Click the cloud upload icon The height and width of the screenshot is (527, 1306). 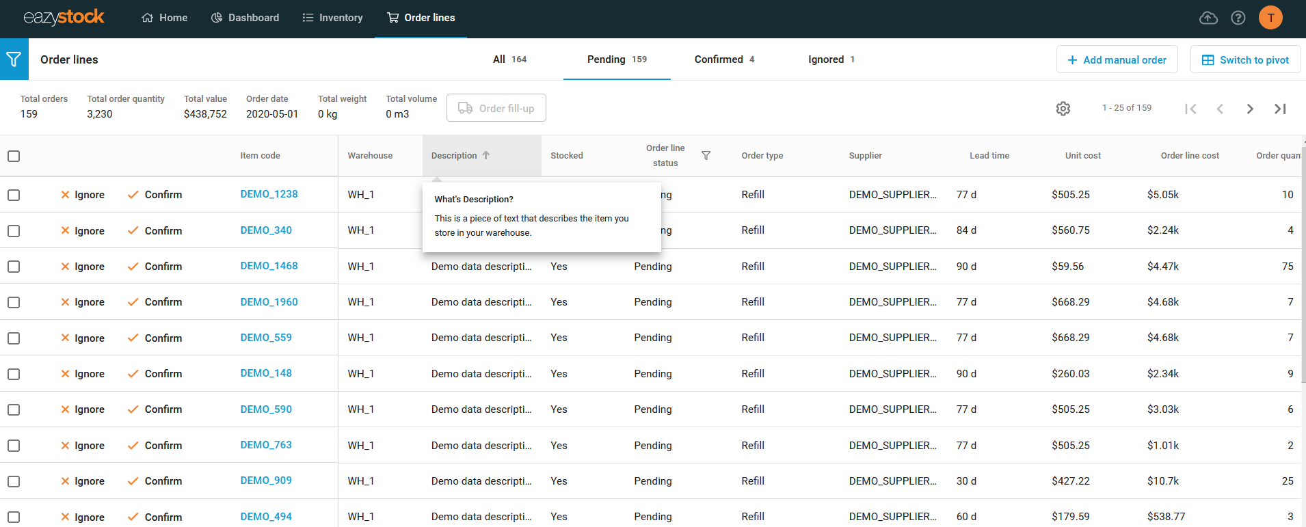pos(1208,18)
